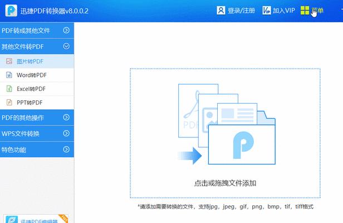
Task: Open the 迅捷PDF编辑器 promo link
Action: tap(39, 221)
